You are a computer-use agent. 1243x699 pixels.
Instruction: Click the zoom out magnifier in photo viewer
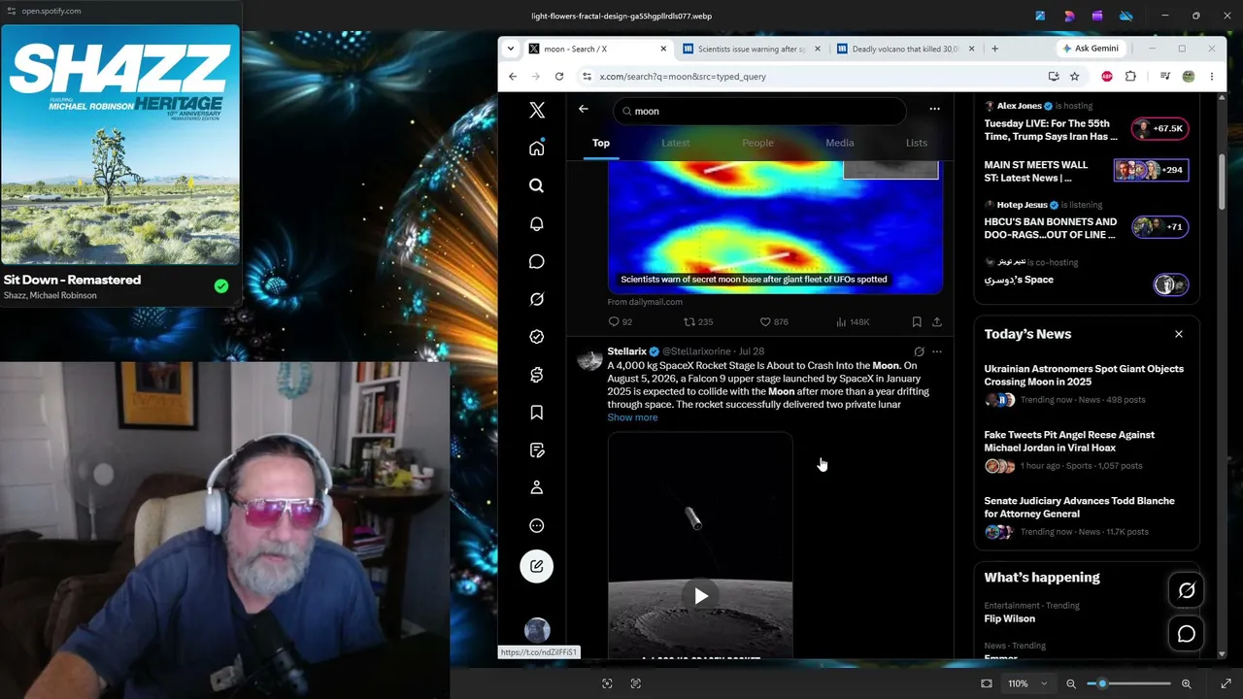click(x=1071, y=683)
